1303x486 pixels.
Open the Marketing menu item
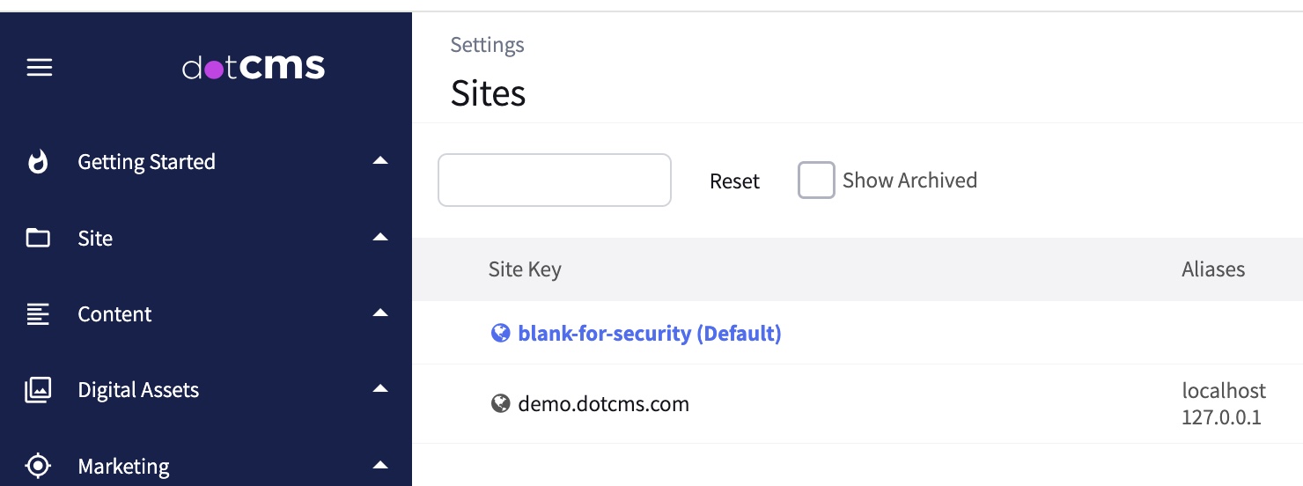[x=124, y=466]
